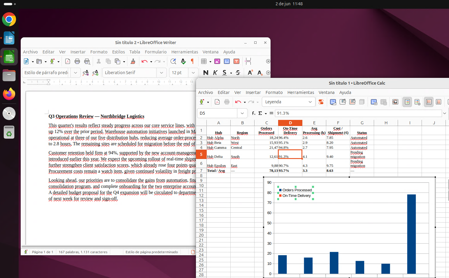449x278 pixels.
Task: Open the Estilos menu in Writer
Action: tap(118, 52)
